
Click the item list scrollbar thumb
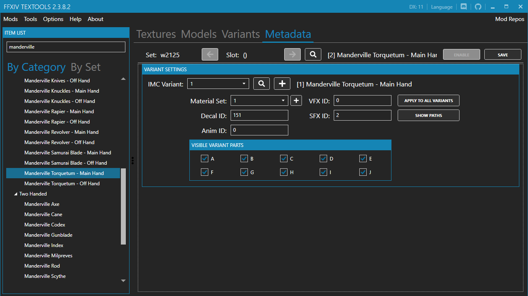123,206
